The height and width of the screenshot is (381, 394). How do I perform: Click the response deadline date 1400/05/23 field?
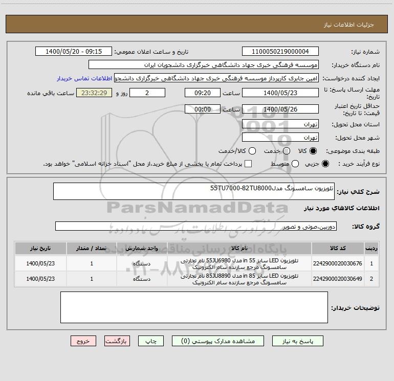pos(280,93)
